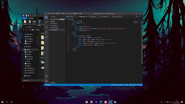This screenshot has width=185, height=104.
Task: Open the Go menu in VS Code
Action: coord(67,14)
